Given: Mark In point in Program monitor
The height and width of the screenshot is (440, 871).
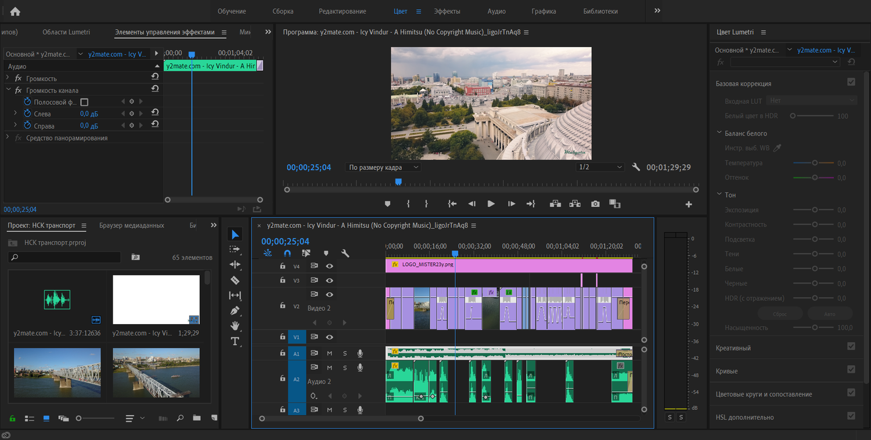Looking at the screenshot, I should [x=408, y=203].
